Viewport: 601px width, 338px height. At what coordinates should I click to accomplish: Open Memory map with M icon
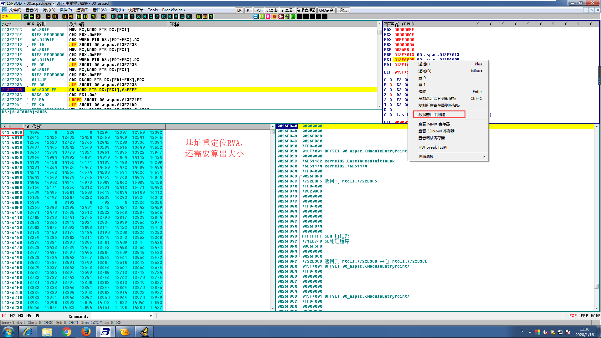(x=126, y=17)
